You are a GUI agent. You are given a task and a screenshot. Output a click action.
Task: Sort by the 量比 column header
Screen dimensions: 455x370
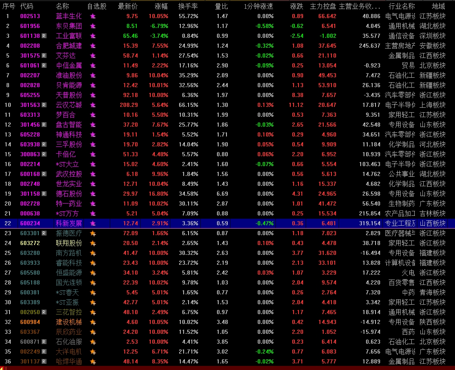pos(222,7)
